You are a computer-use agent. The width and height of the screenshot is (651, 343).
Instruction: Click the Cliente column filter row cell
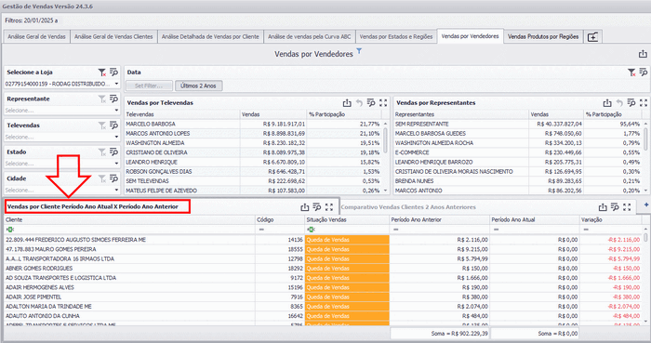[129, 230]
